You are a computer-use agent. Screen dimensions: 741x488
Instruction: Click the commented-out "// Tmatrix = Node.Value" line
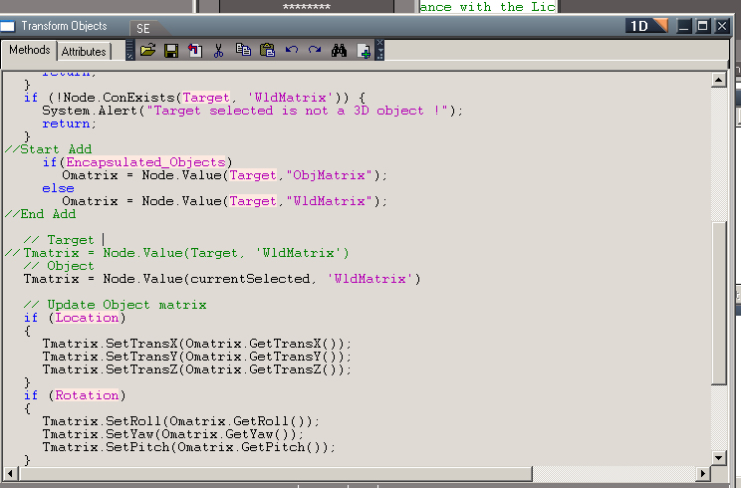(x=176, y=253)
